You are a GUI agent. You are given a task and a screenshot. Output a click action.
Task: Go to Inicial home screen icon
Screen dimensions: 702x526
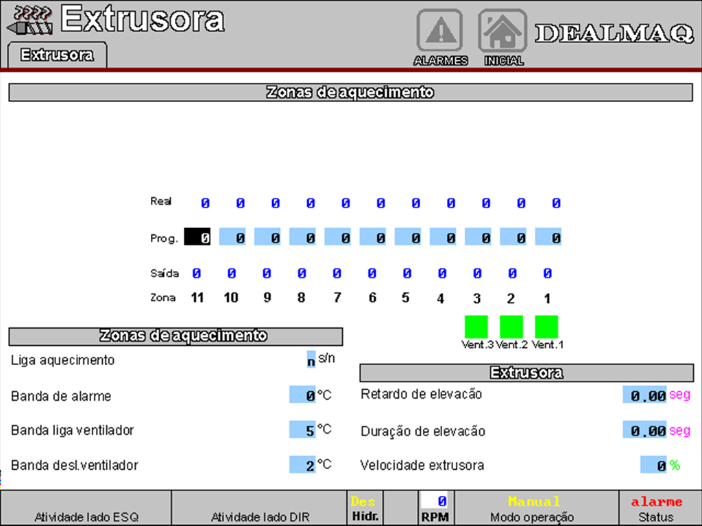(x=503, y=32)
